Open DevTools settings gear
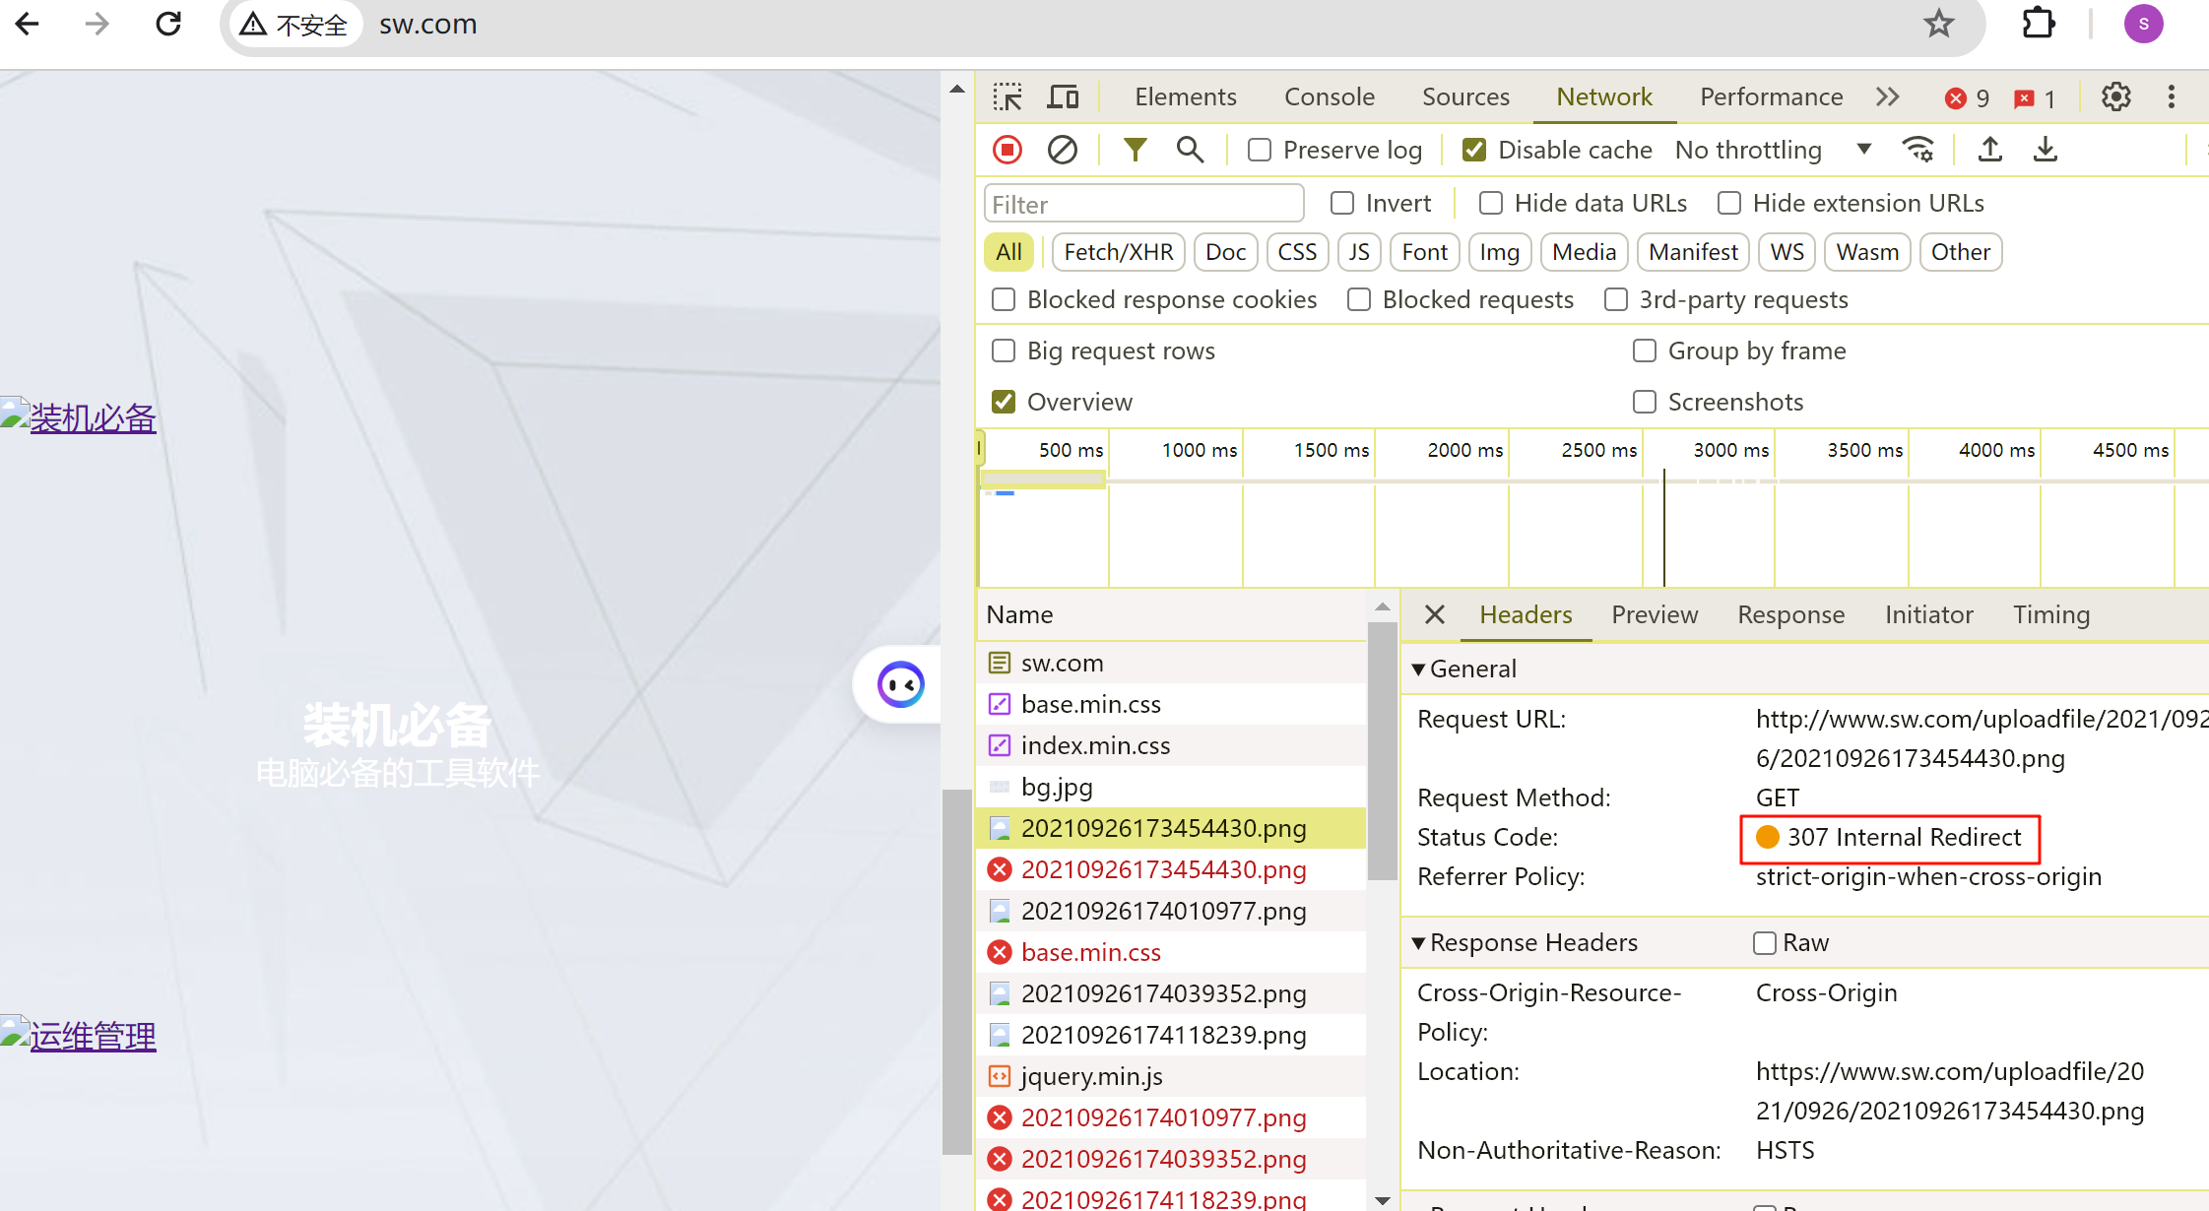 pos(2115,96)
